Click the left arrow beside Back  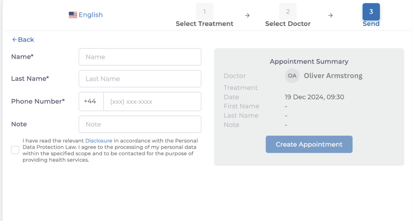coord(14,40)
